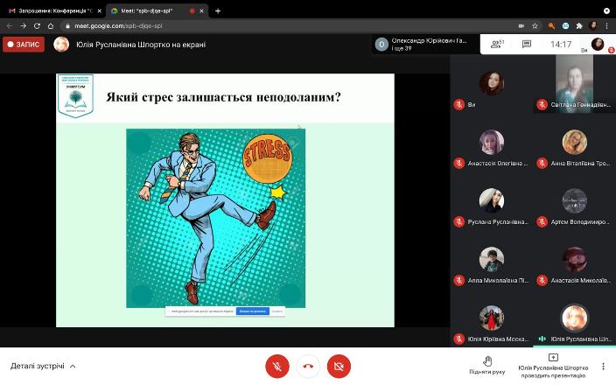Click the browser address bar
The image size is (616, 385).
point(262,25)
